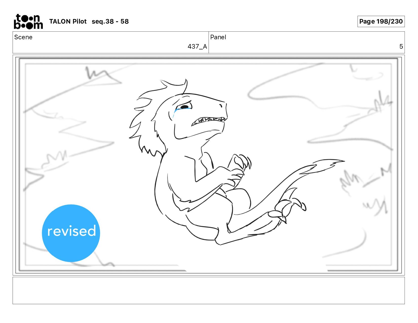Image resolution: width=418 pixels, height=323 pixels.
Task: Click the empty notes box below the panel
Action: [208, 291]
